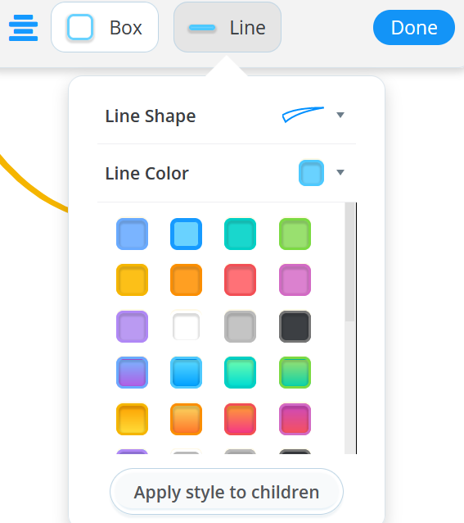Choose the dark charcoal color swatch
The height and width of the screenshot is (523, 464).
(x=295, y=326)
